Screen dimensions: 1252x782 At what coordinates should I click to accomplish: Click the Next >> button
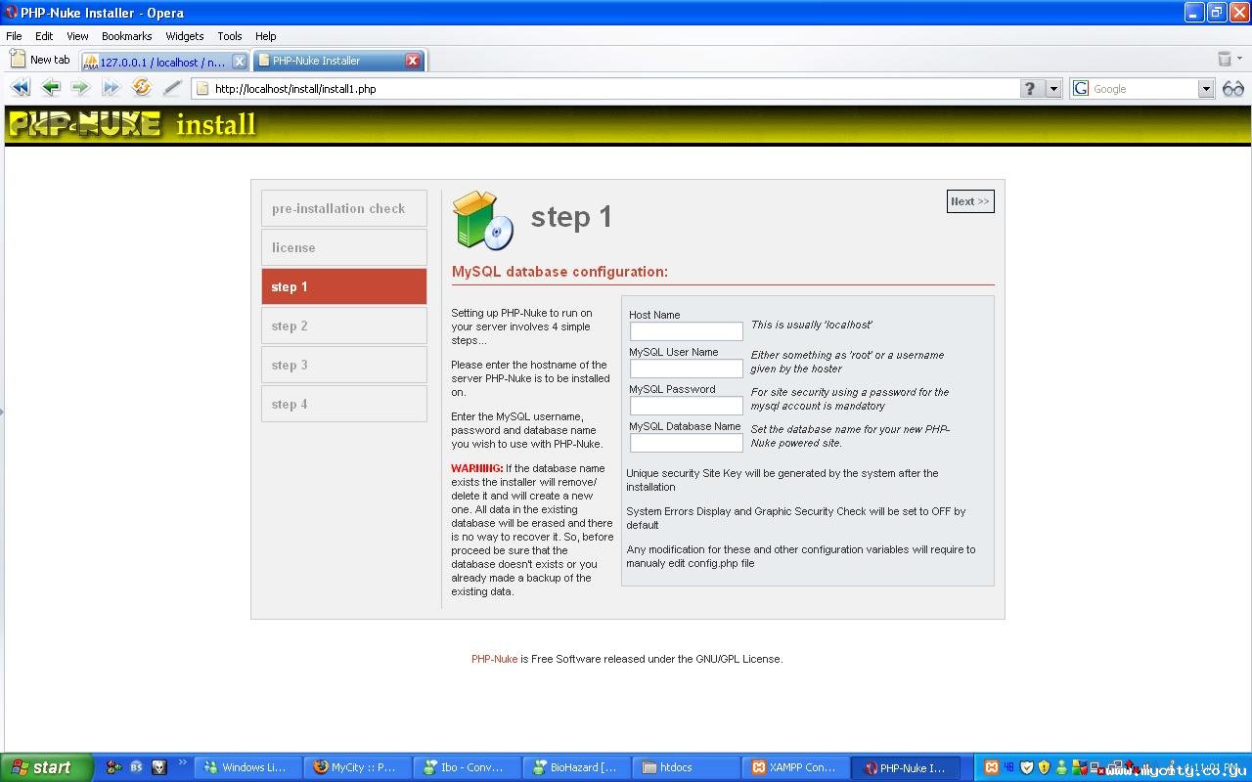pyautogui.click(x=970, y=201)
